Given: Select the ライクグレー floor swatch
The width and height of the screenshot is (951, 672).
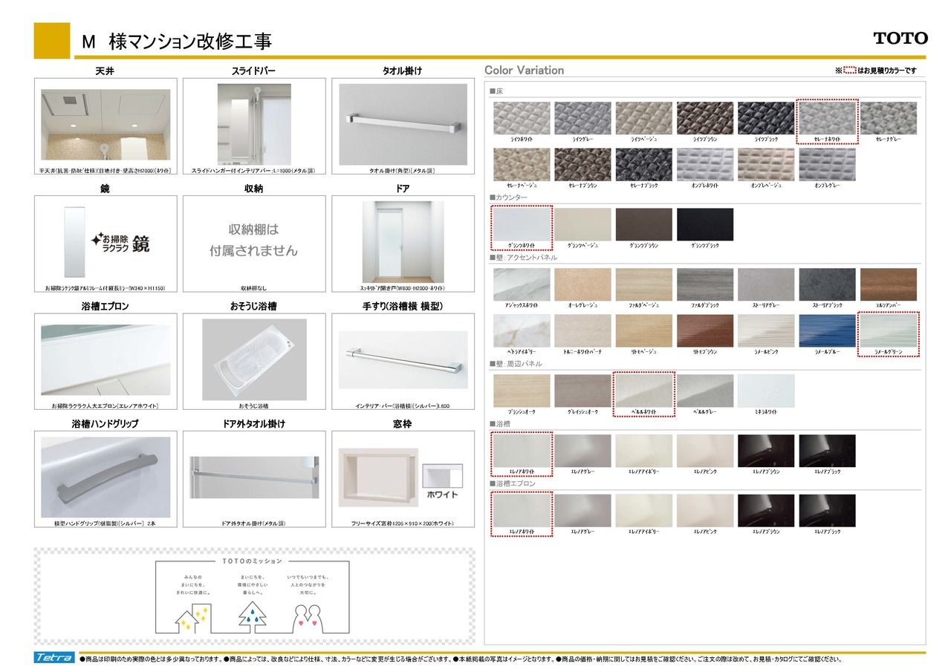Looking at the screenshot, I should (583, 118).
